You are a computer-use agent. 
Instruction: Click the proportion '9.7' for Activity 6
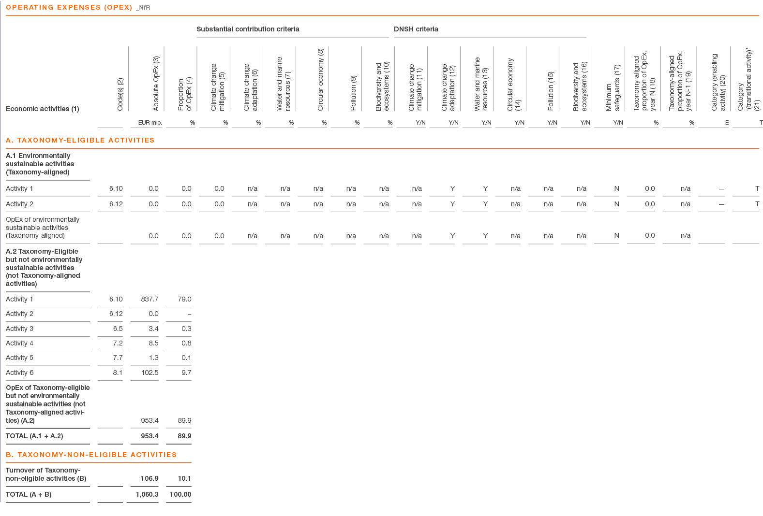pos(186,373)
